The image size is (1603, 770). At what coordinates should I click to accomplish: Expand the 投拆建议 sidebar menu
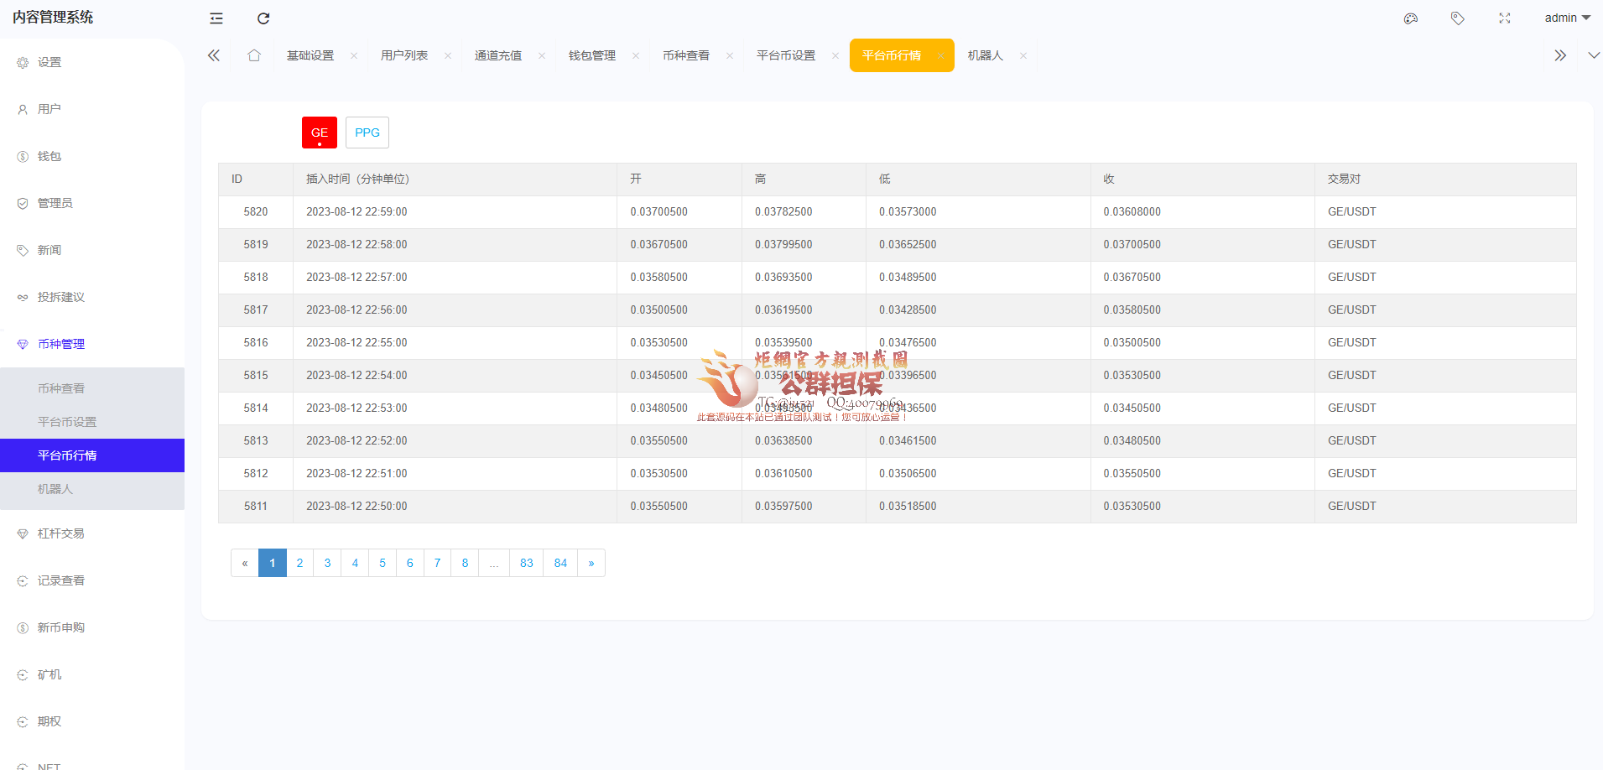pyautogui.click(x=92, y=297)
